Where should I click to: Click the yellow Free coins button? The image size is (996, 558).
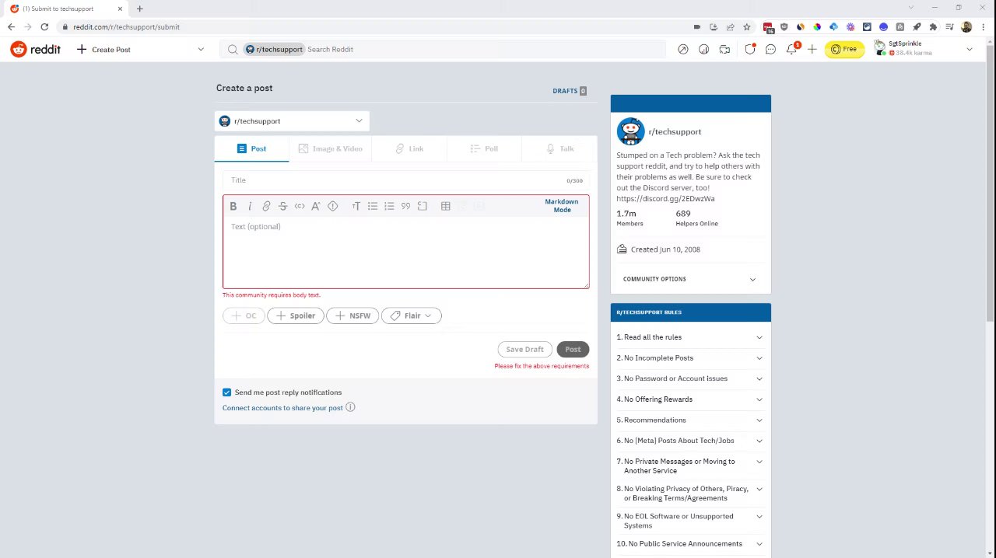[844, 49]
